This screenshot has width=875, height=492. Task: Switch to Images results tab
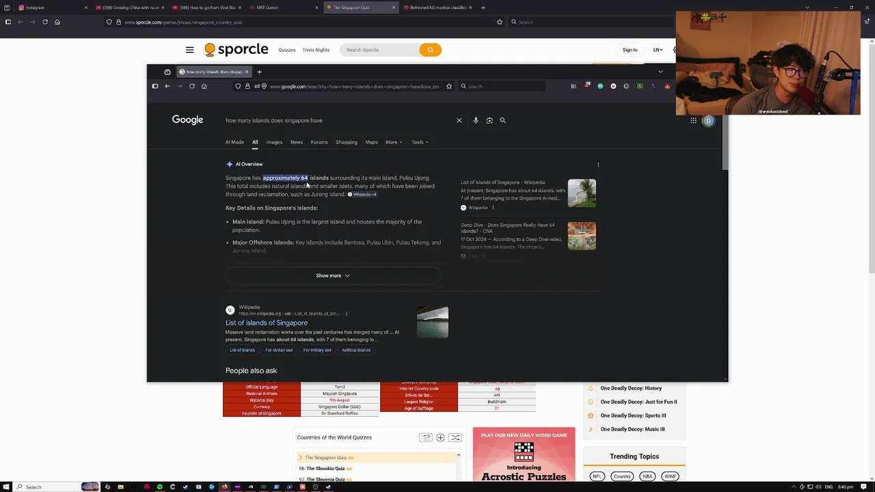click(274, 142)
